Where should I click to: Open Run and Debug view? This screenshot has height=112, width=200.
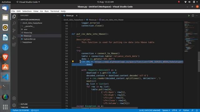(14, 37)
